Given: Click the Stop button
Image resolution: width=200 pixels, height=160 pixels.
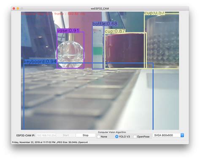Looking at the screenshot, I should pyautogui.click(x=85, y=135).
